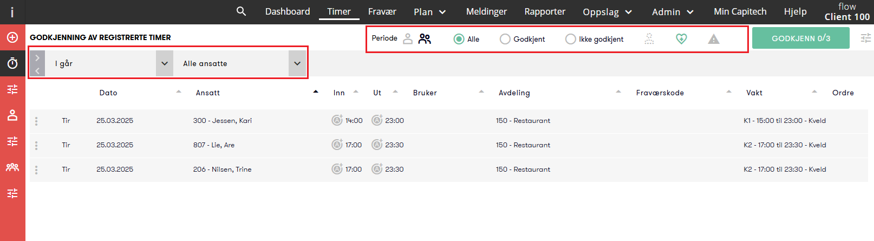This screenshot has width=874, height=241.
Task: Switch to multiple employees period view
Action: 425,39
